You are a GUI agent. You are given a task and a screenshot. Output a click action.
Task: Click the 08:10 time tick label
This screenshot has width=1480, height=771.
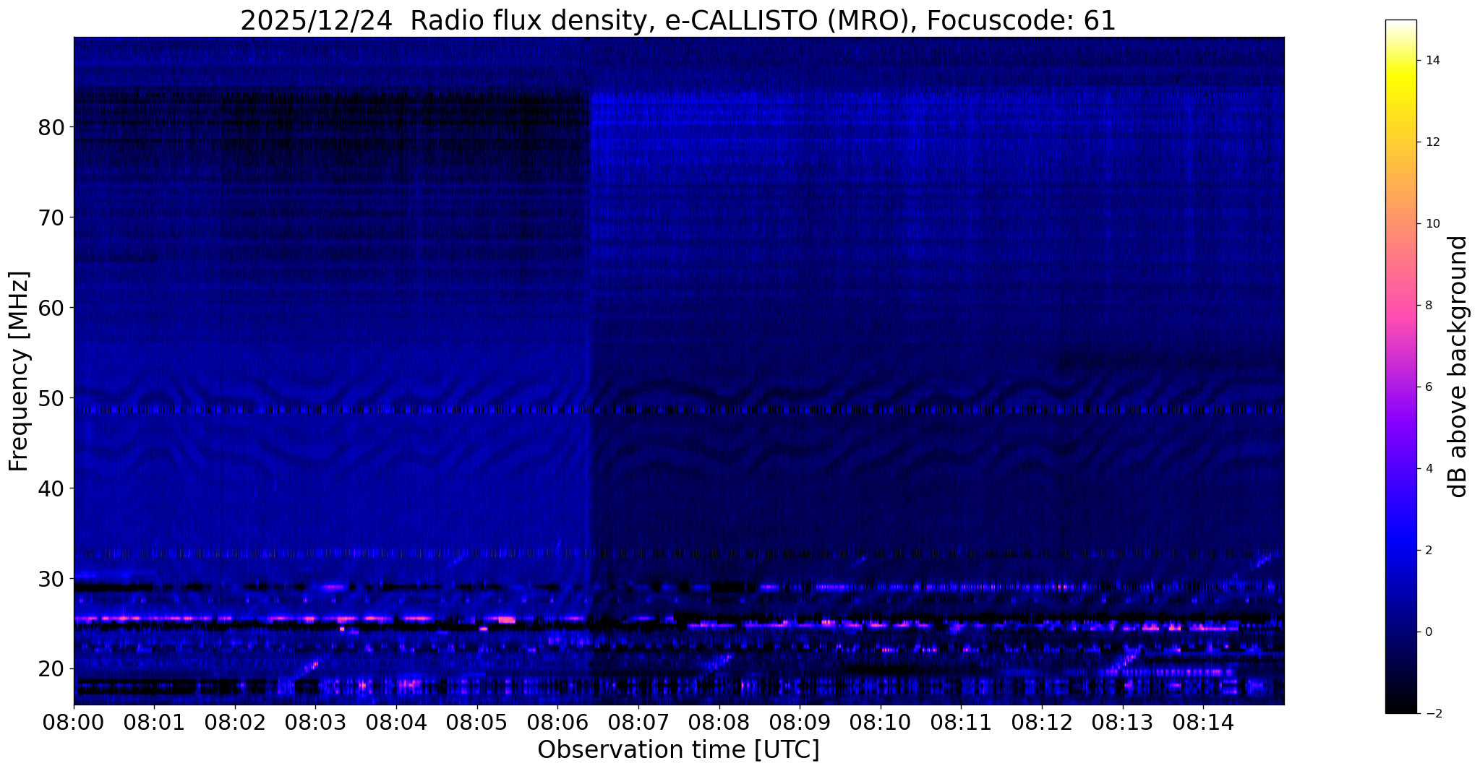(x=881, y=723)
